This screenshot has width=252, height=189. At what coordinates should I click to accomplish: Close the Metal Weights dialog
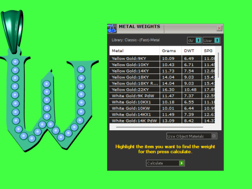(219, 28)
